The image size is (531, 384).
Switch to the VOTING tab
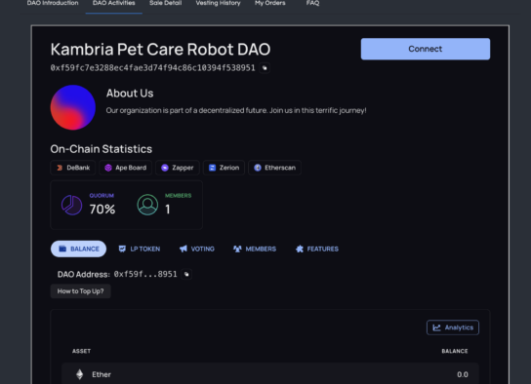click(x=197, y=249)
